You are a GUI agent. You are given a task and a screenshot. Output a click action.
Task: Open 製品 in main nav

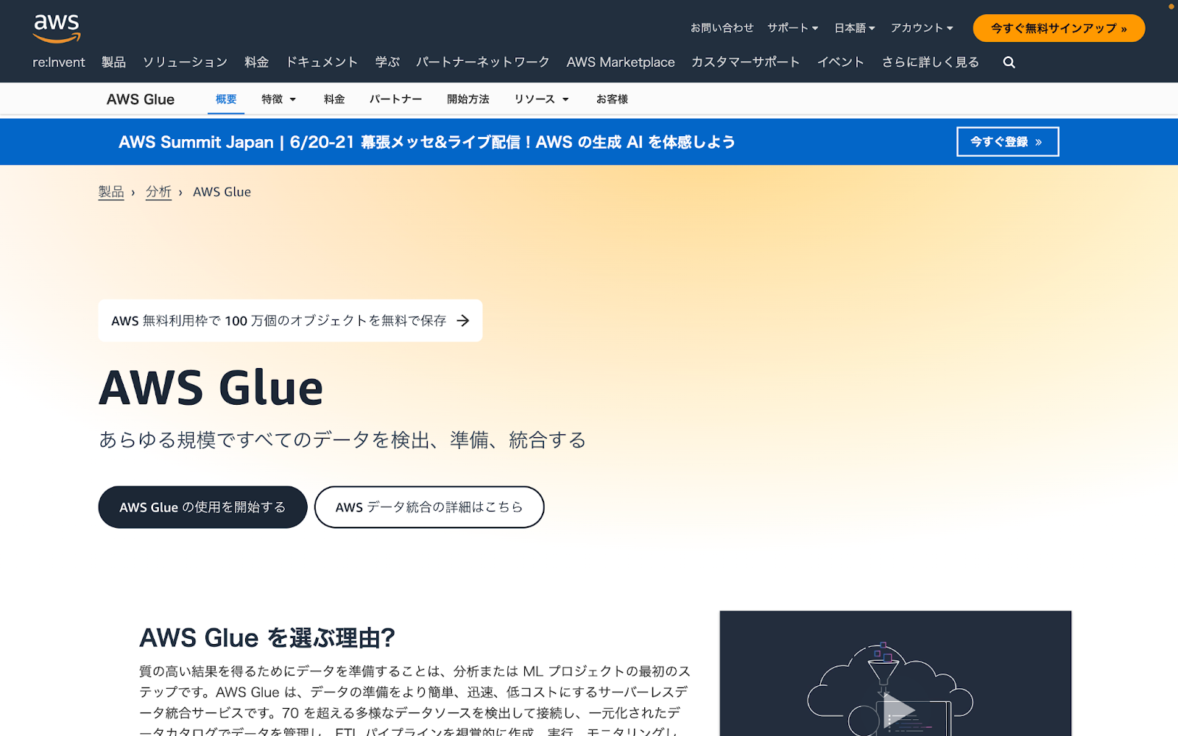tap(113, 63)
